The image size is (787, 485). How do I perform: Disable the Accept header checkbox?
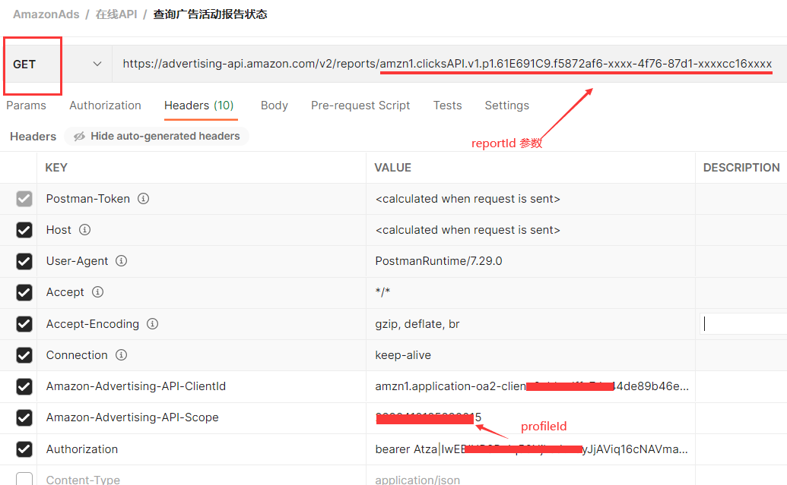click(24, 292)
